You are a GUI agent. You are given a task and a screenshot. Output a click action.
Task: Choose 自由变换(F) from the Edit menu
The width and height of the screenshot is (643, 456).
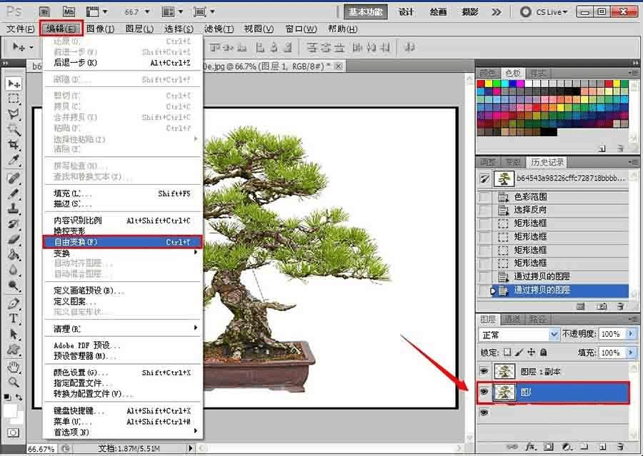[123, 242]
